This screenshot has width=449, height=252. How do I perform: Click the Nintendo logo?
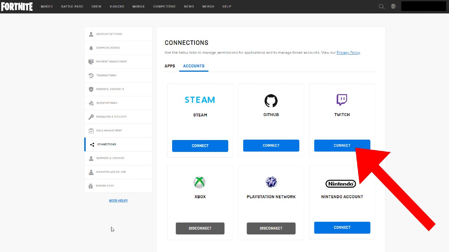pos(340,184)
